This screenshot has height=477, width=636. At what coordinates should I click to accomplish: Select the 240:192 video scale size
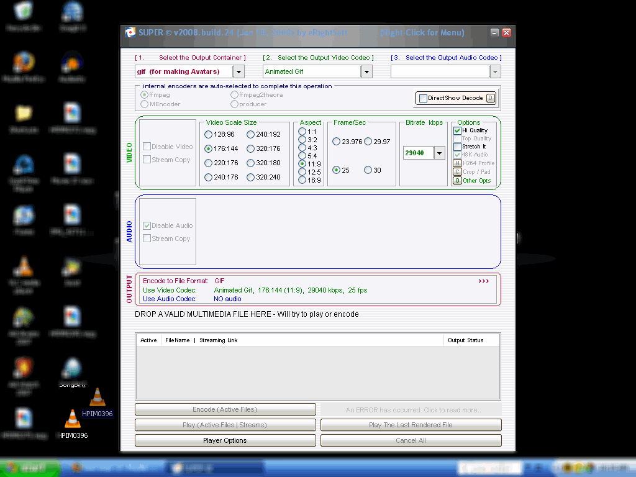point(251,134)
